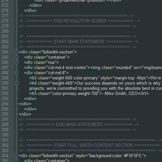162x162 pixels.
Task: Click the "col-md-4 text-center" class value
Action: (67, 68)
